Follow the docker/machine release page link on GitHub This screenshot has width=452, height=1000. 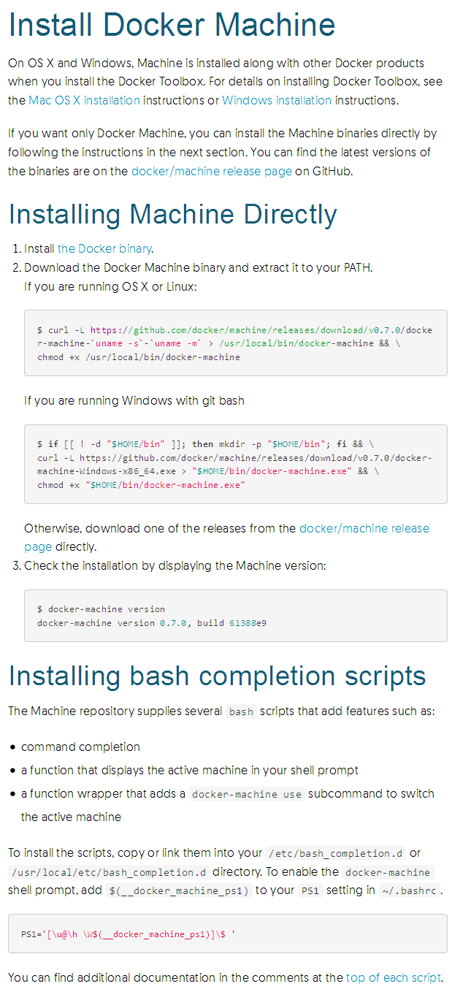[x=211, y=172]
